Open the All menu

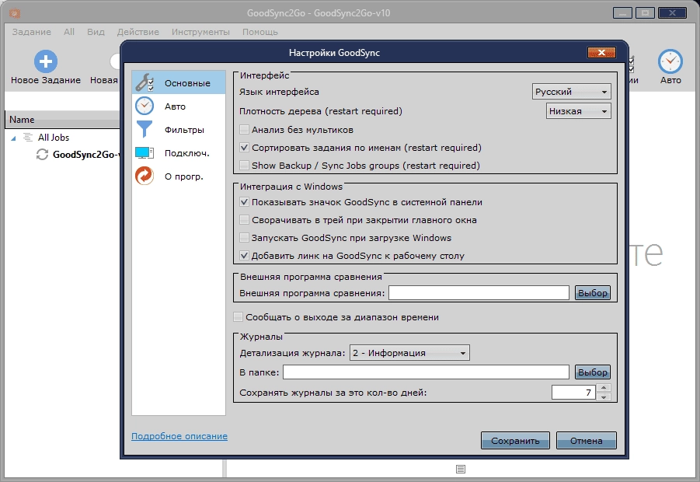tap(68, 32)
